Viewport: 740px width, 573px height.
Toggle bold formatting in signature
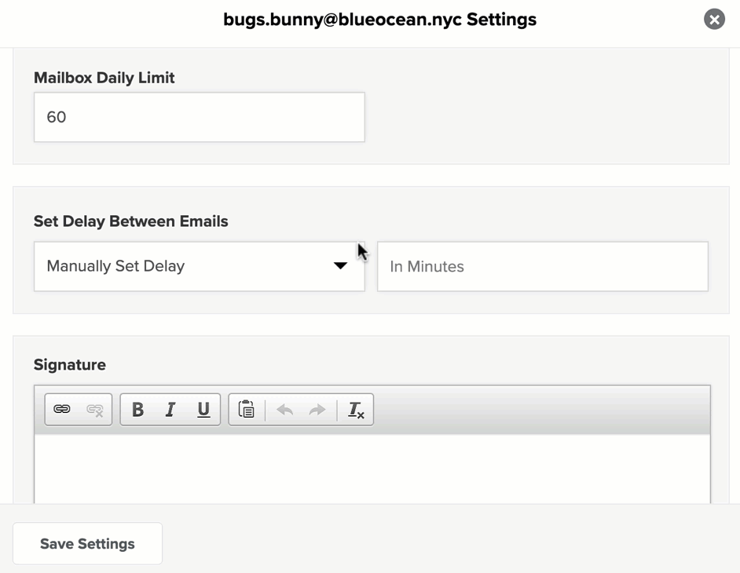coord(137,410)
